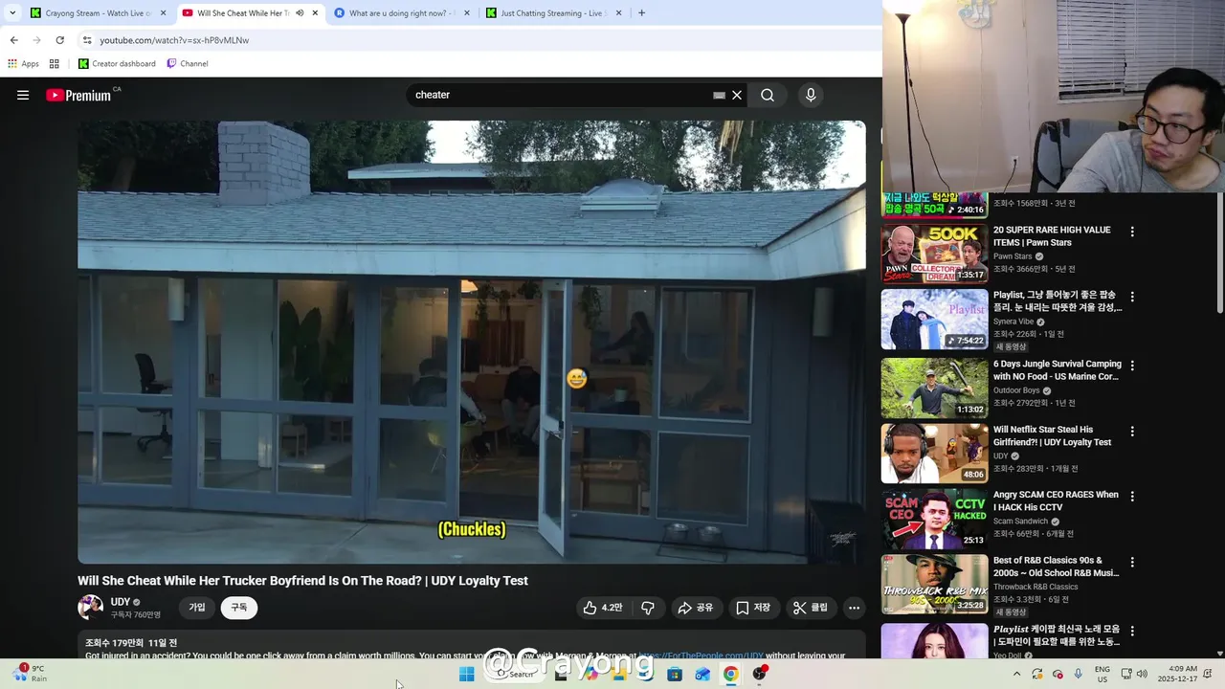This screenshot has width=1225, height=689.
Task: Open the microphone tray icon
Action: [x=1079, y=674]
